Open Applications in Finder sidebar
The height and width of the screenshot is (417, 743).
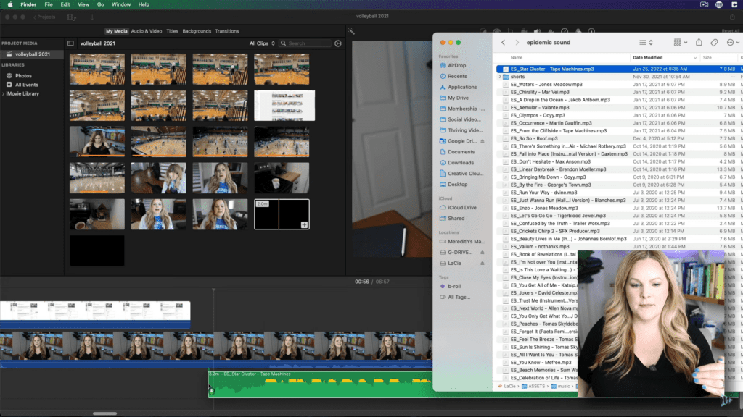pos(462,87)
